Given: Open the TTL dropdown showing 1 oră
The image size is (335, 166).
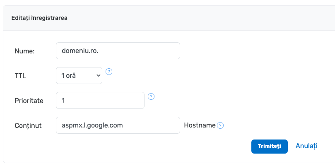Looking at the screenshot, I should [x=79, y=75].
